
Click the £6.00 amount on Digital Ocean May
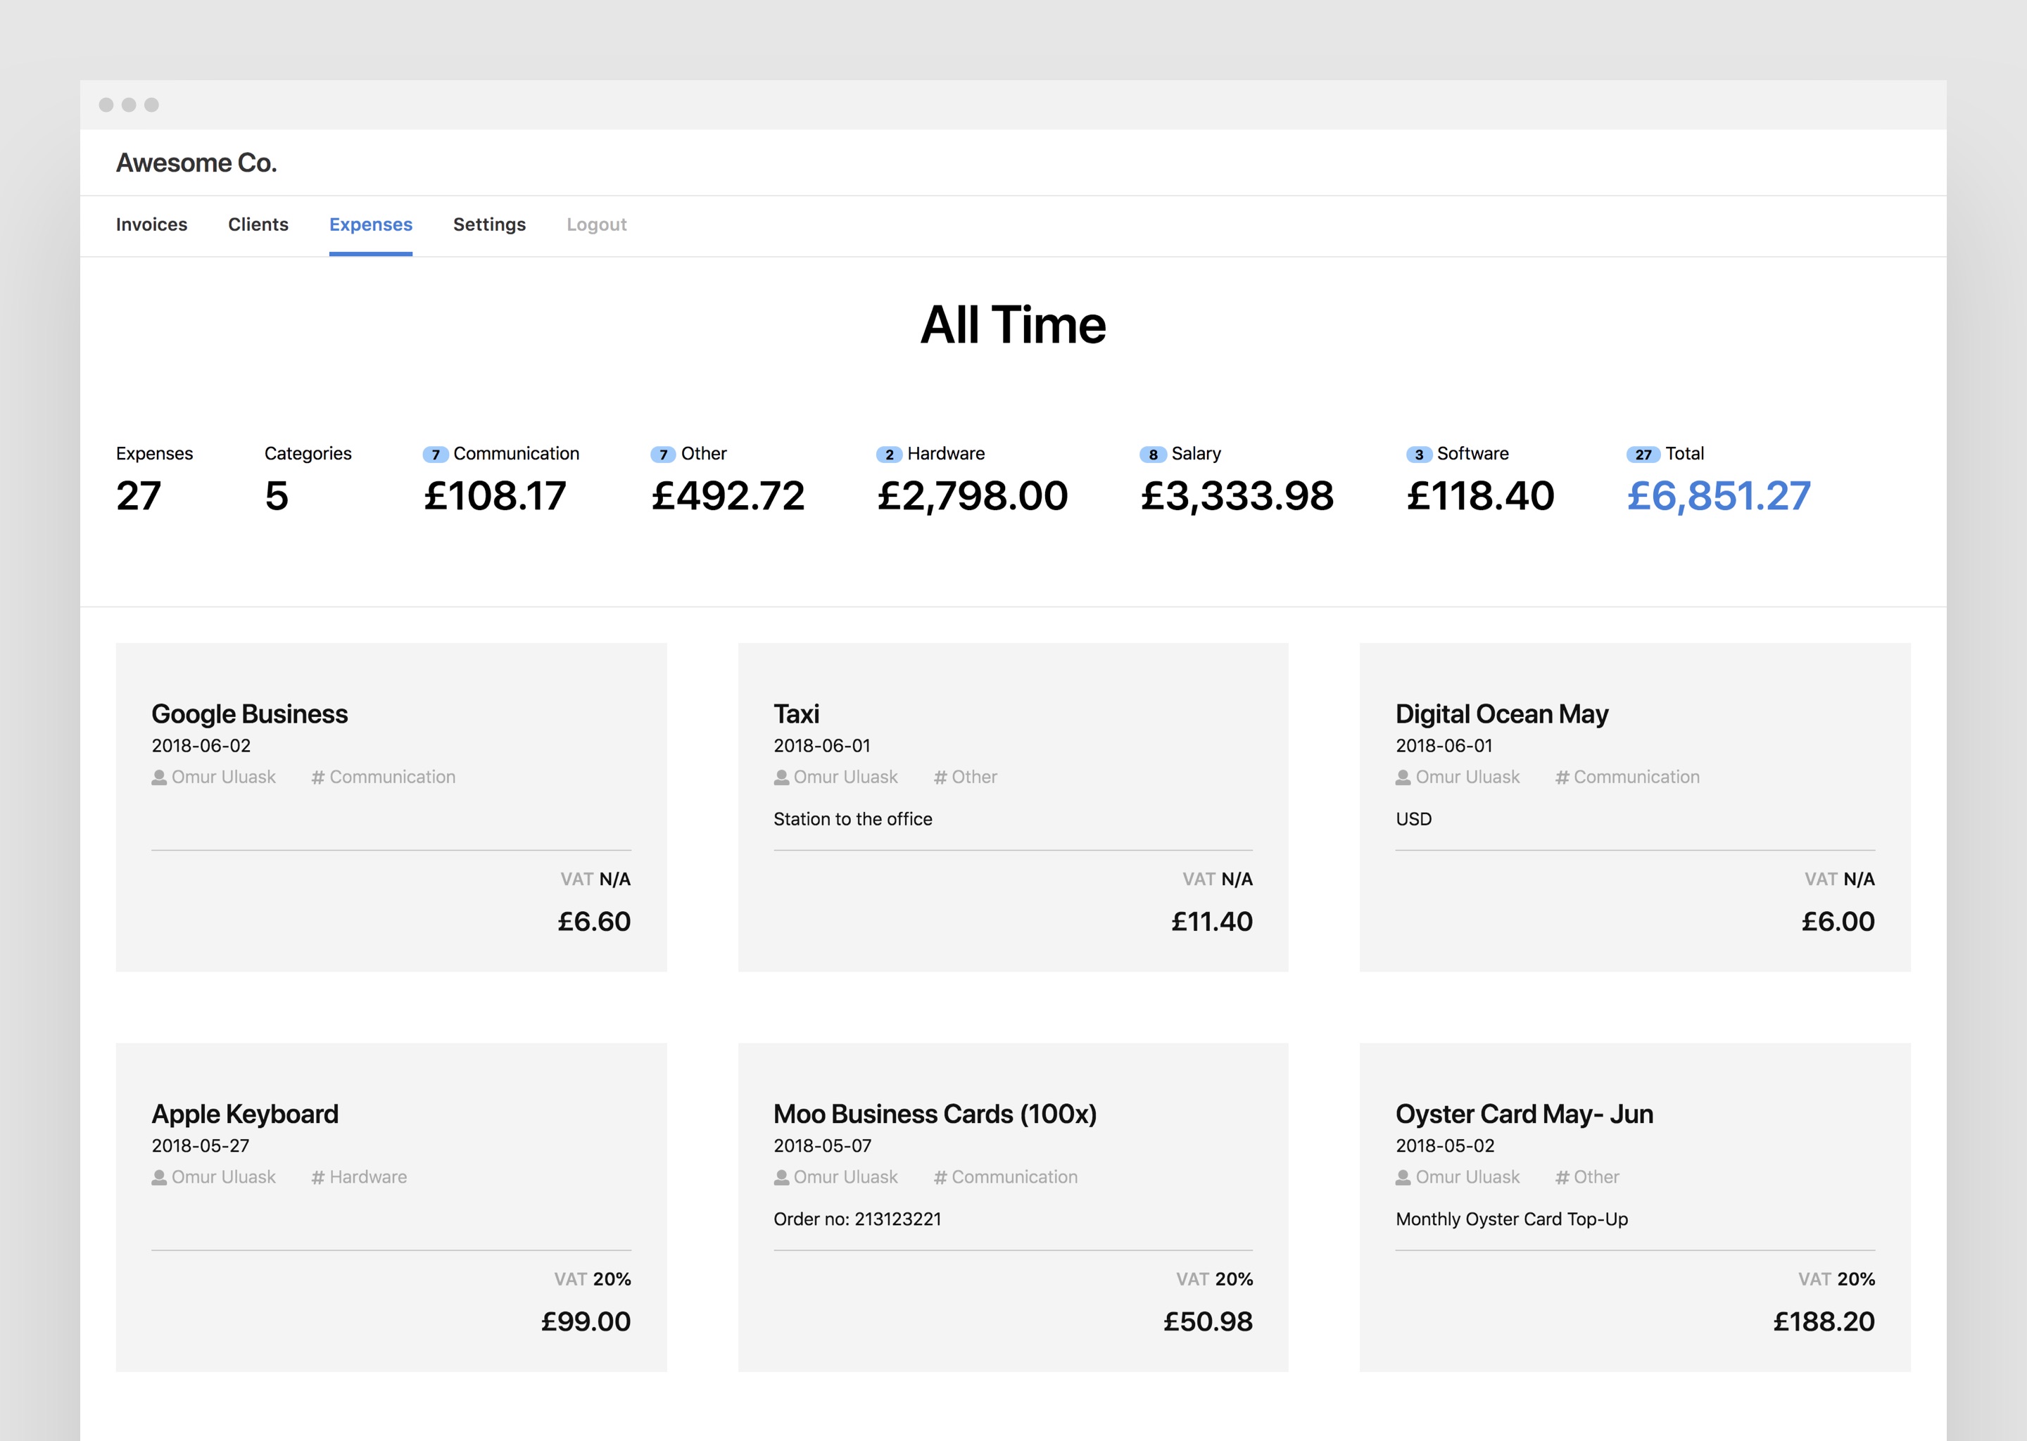pos(1838,922)
